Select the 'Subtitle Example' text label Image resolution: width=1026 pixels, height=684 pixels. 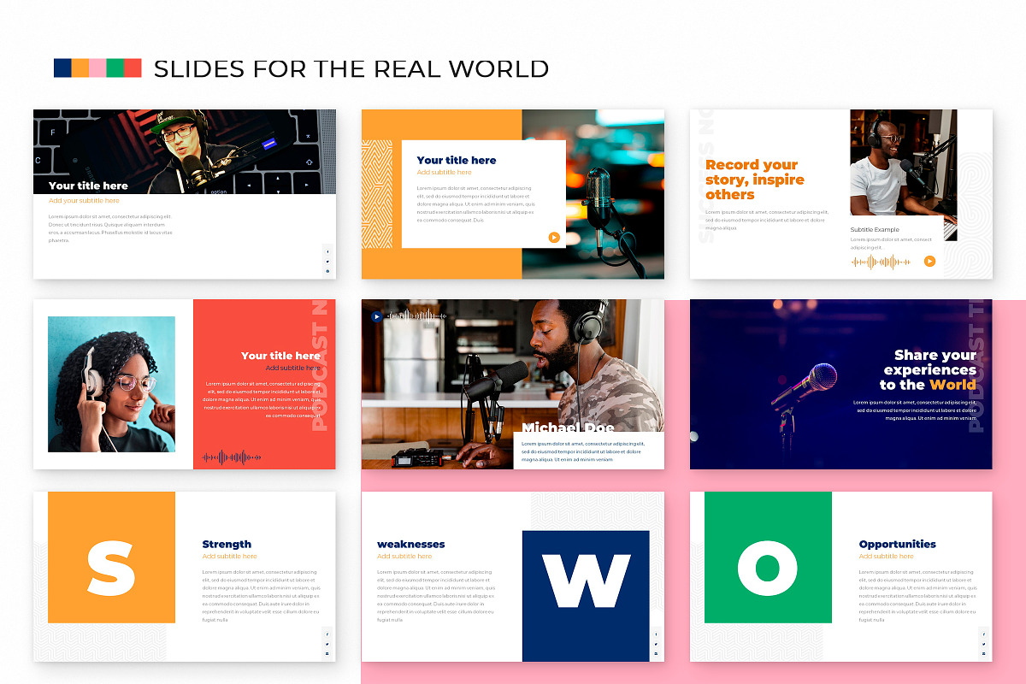(875, 229)
